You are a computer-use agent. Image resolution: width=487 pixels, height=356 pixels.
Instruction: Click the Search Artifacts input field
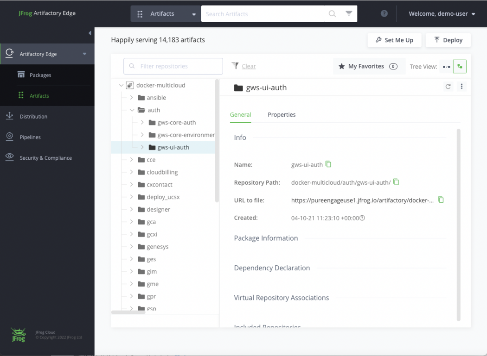tap(263, 13)
